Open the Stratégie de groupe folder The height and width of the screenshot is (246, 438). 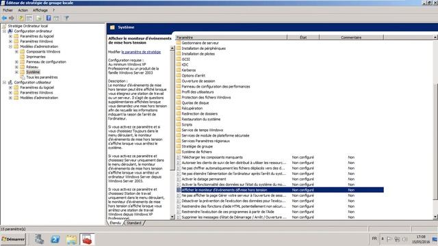(197, 146)
